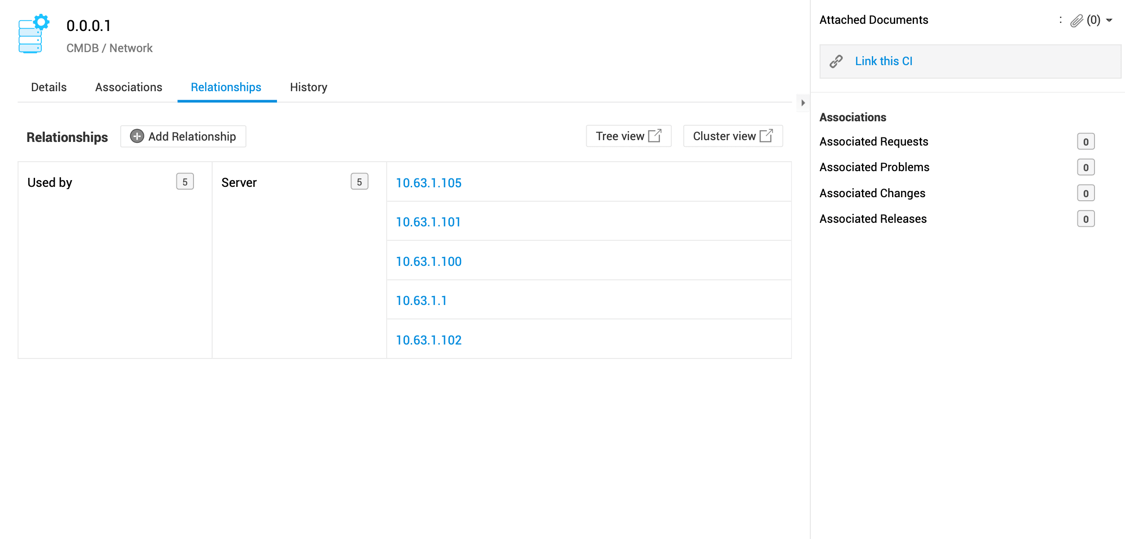Click the Used by count badge
Image resolution: width=1125 pixels, height=539 pixels.
[185, 182]
